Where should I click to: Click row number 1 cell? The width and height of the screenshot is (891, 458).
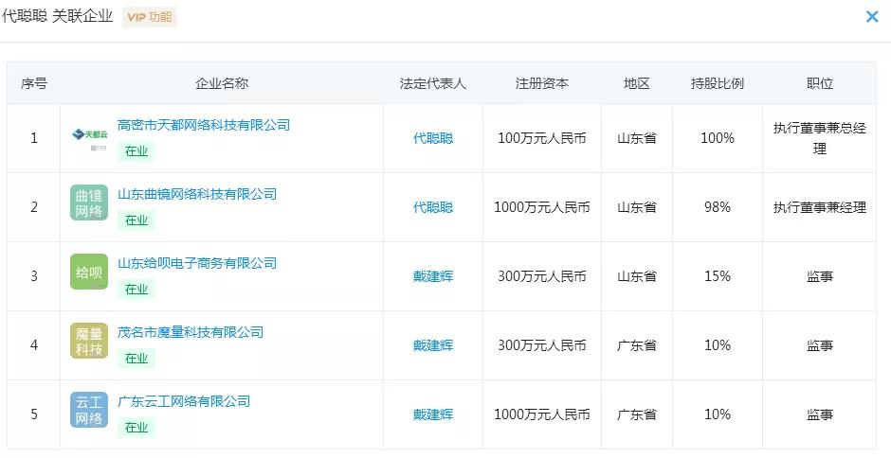pyautogui.click(x=33, y=138)
